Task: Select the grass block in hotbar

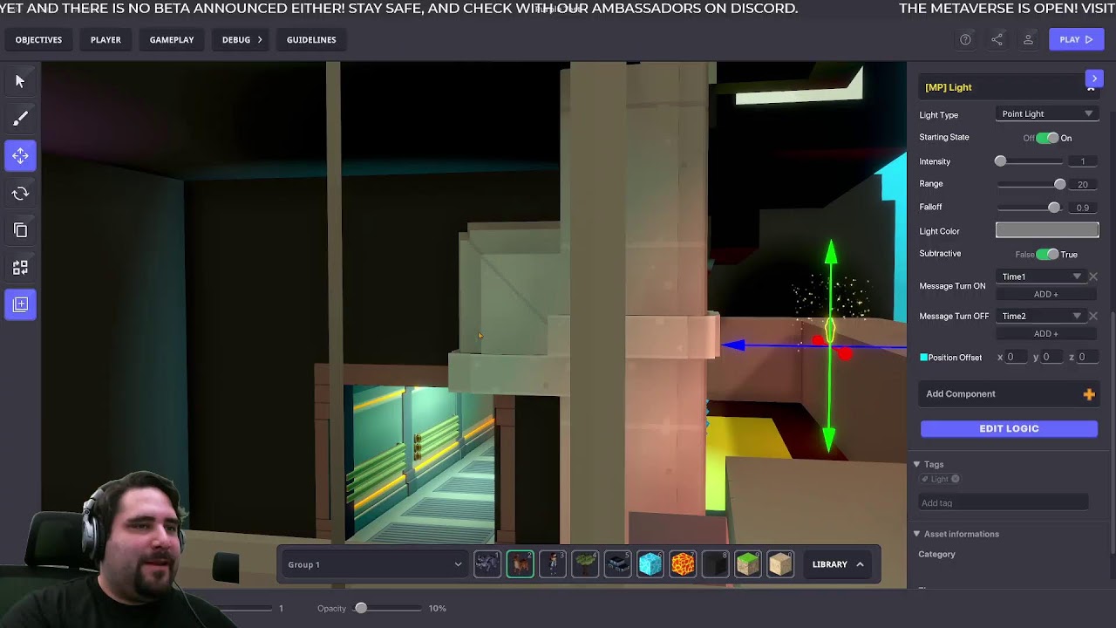Action: point(748,564)
